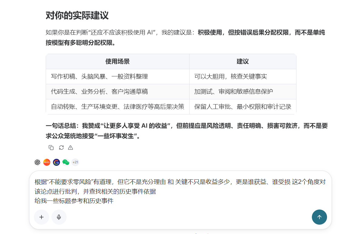347x234 pixels.
Task: Regenerate the response with the refresh icon
Action: (x=61, y=148)
